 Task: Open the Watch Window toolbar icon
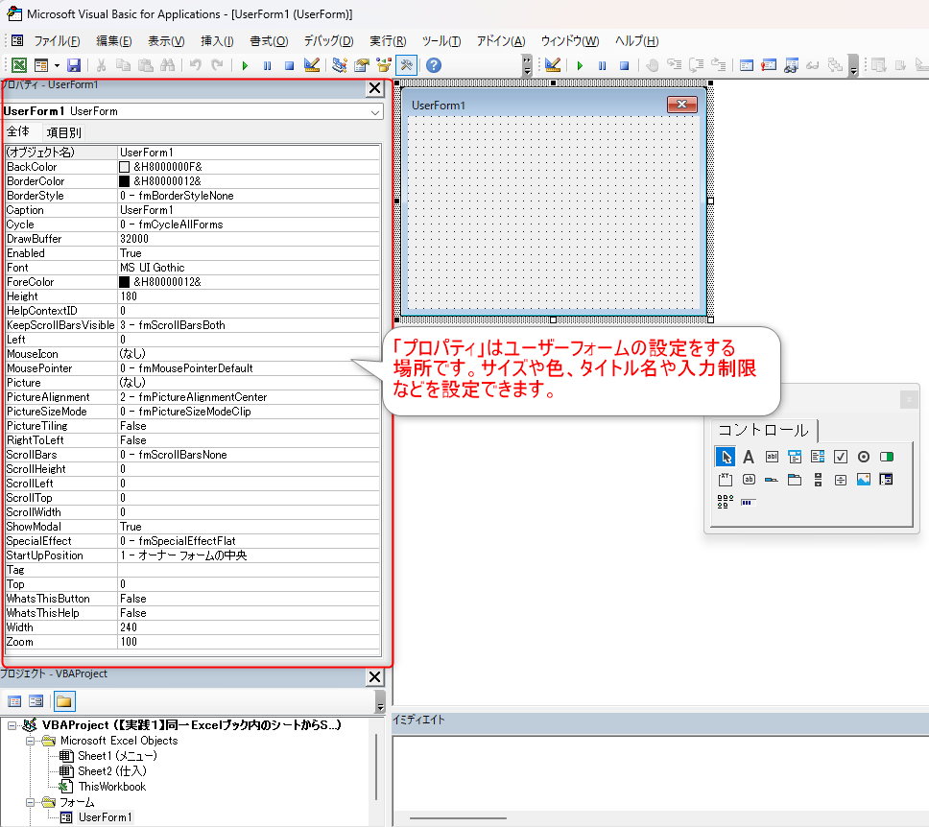pyautogui.click(x=791, y=65)
